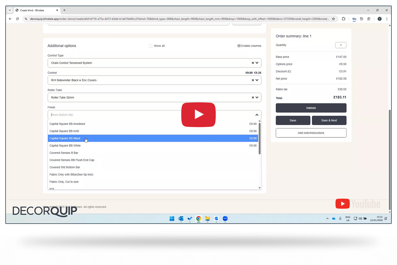Bookmark page with the star icon
This screenshot has height=265, width=397.
pyautogui.click(x=333, y=19)
